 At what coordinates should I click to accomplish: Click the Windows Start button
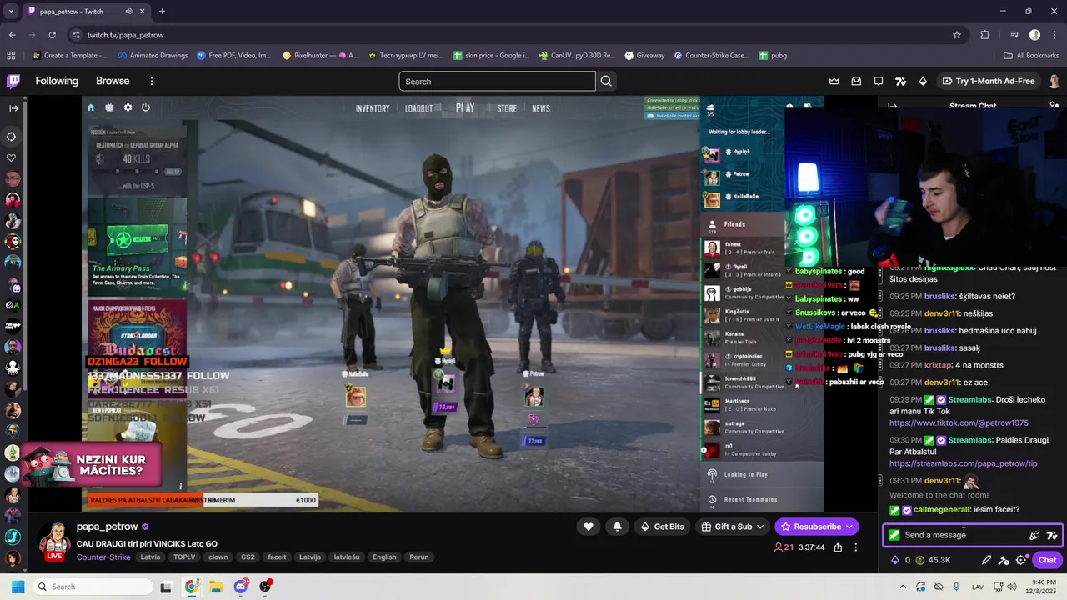click(x=18, y=587)
